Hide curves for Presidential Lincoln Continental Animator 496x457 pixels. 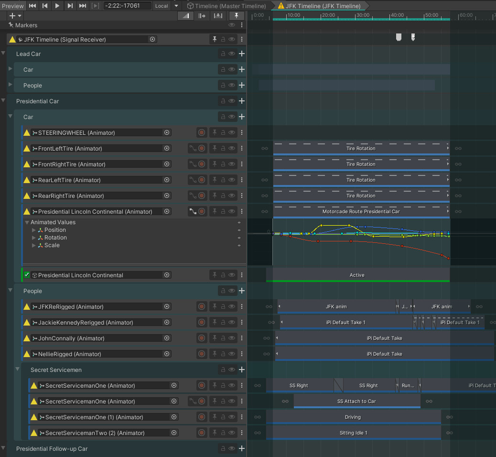193,211
